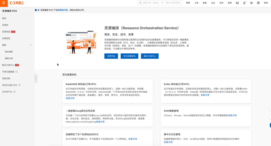271x146 pixels.
Task: Click external link icon beside 可视化编辑器
Action: click(17, 71)
